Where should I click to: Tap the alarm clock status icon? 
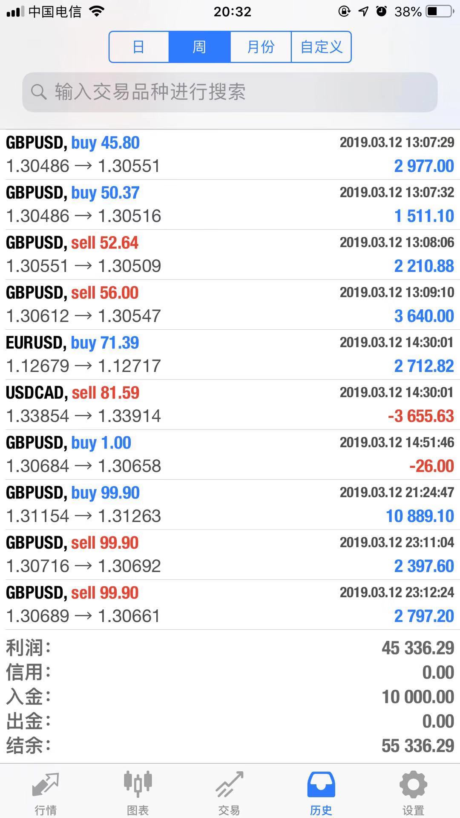tap(381, 12)
